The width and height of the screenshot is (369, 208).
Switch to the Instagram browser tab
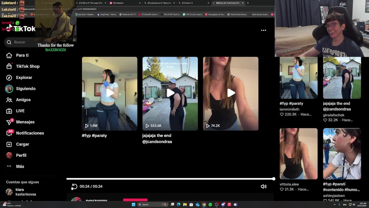(x=125, y=3)
